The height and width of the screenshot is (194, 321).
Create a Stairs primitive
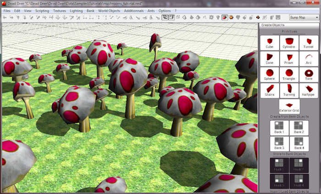click(270, 90)
